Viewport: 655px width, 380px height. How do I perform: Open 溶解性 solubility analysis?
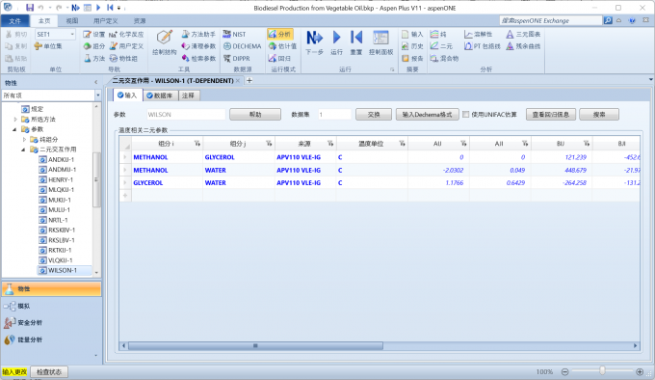coord(479,35)
